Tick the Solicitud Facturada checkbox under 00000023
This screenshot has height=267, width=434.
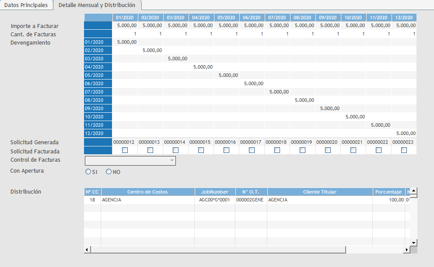[404, 150]
